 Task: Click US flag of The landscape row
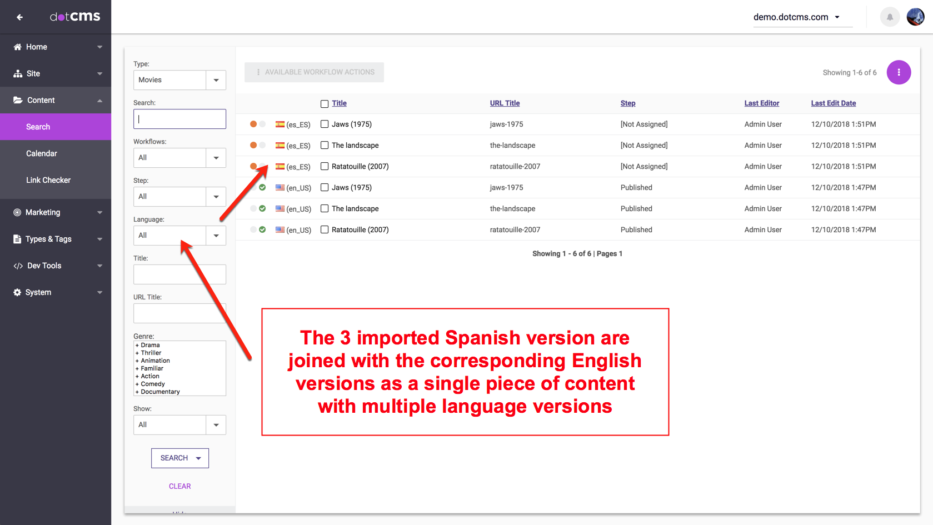280,209
